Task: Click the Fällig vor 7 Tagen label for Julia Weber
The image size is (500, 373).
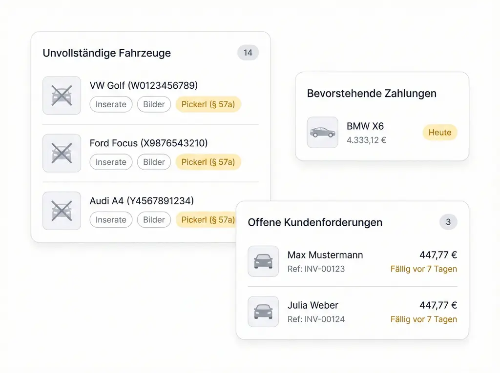Action: [x=423, y=319]
